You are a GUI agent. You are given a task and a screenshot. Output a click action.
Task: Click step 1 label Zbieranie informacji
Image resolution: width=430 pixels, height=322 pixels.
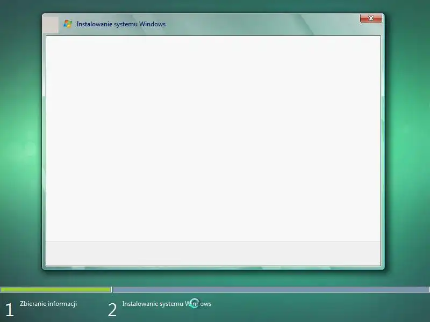point(48,304)
